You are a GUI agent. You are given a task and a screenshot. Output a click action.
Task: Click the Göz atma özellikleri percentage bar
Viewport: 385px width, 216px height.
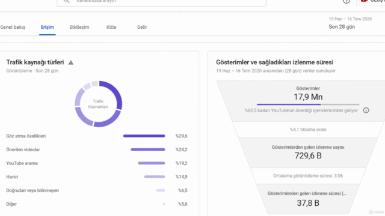click(x=144, y=136)
